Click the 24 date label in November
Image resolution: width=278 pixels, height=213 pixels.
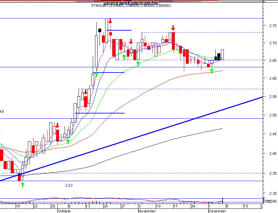pos(193,206)
